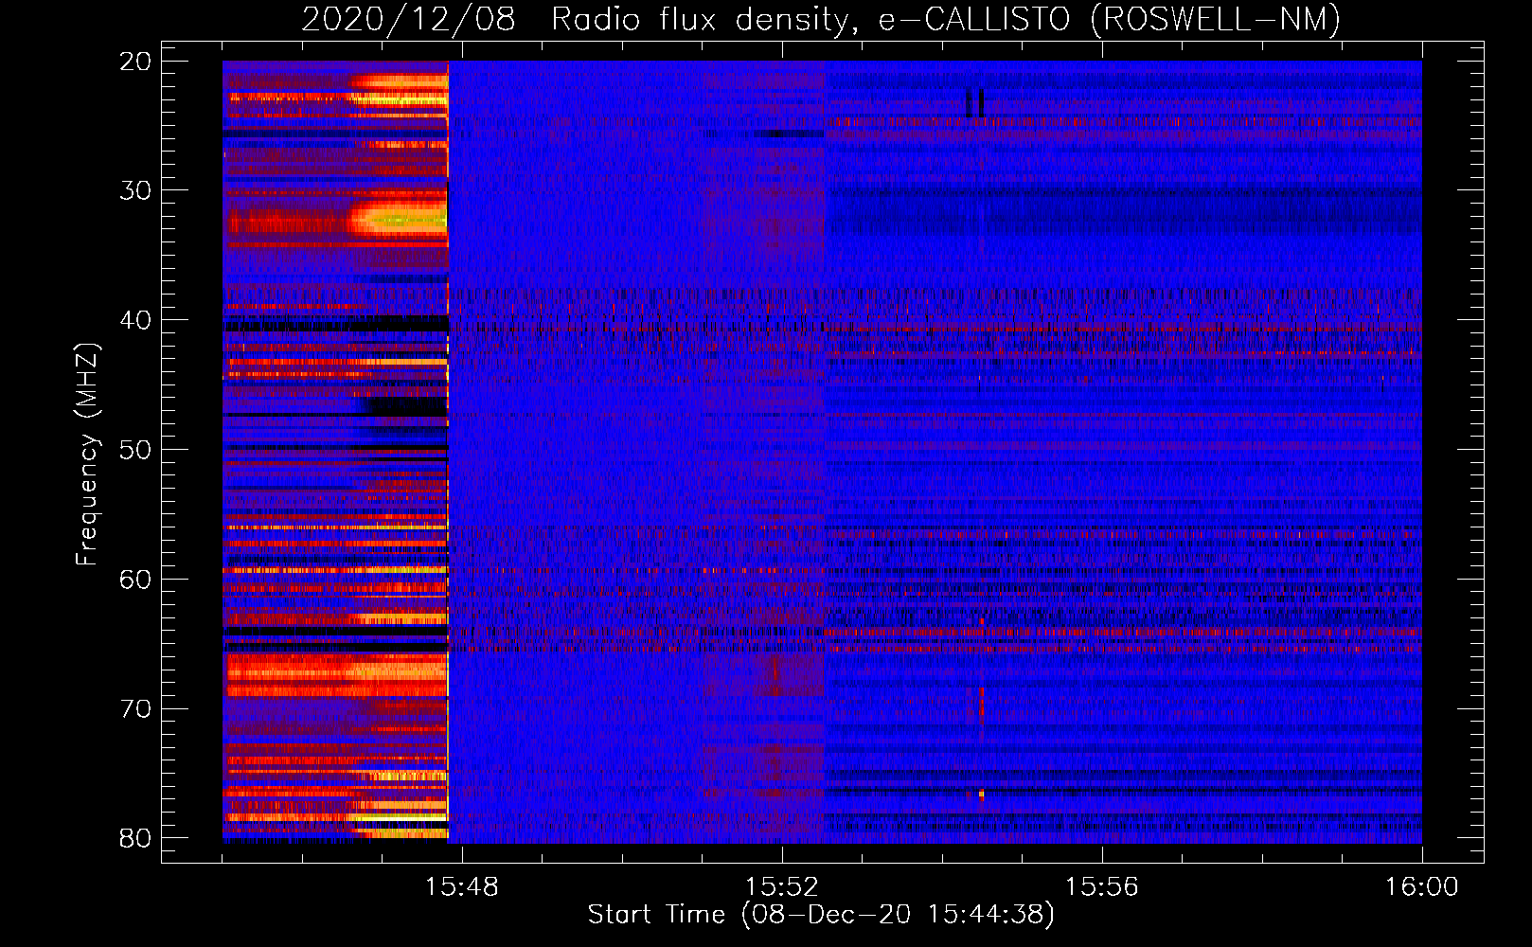This screenshot has height=947, width=1532.
Task: Click the small orange spot near 77 MHz after 15:54
Action: (x=981, y=794)
